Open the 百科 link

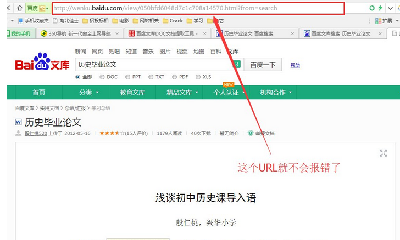(216, 52)
